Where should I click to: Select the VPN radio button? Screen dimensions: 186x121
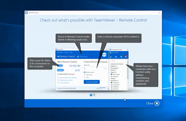(85, 77)
